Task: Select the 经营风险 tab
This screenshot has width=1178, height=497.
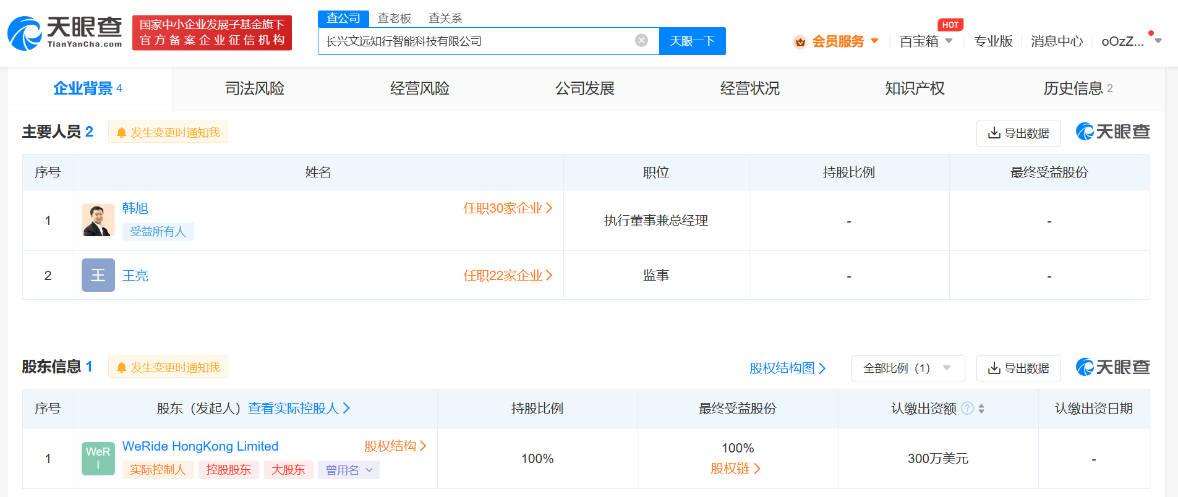Action: pyautogui.click(x=420, y=88)
